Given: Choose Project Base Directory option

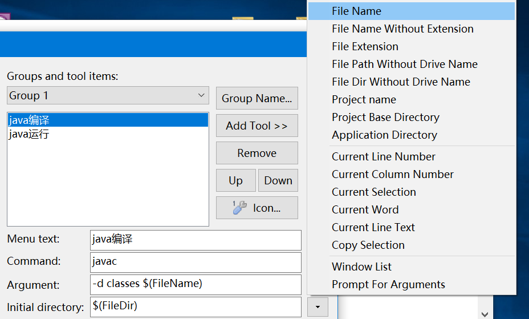Looking at the screenshot, I should coord(385,117).
